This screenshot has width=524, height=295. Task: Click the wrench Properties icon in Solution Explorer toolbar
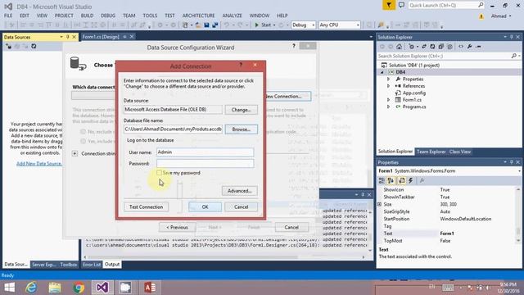[469, 47]
